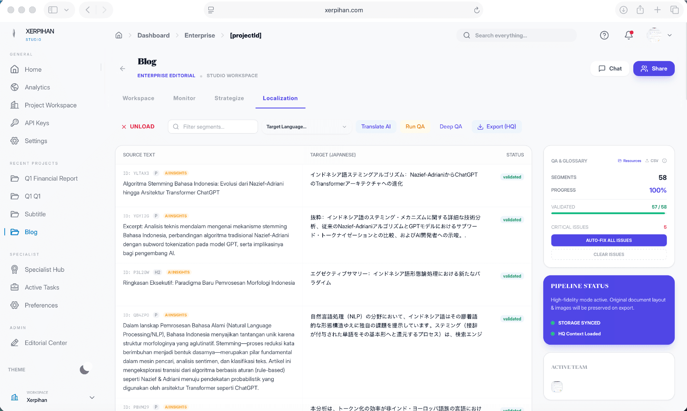
Task: Open the Target Language dropdown
Action: pyautogui.click(x=306, y=127)
